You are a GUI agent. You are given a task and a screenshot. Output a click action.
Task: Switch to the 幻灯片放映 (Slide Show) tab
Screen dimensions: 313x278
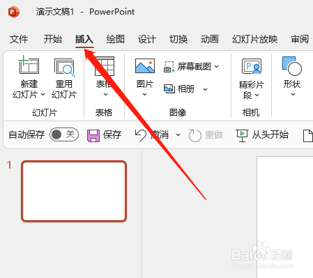pyautogui.click(x=254, y=39)
